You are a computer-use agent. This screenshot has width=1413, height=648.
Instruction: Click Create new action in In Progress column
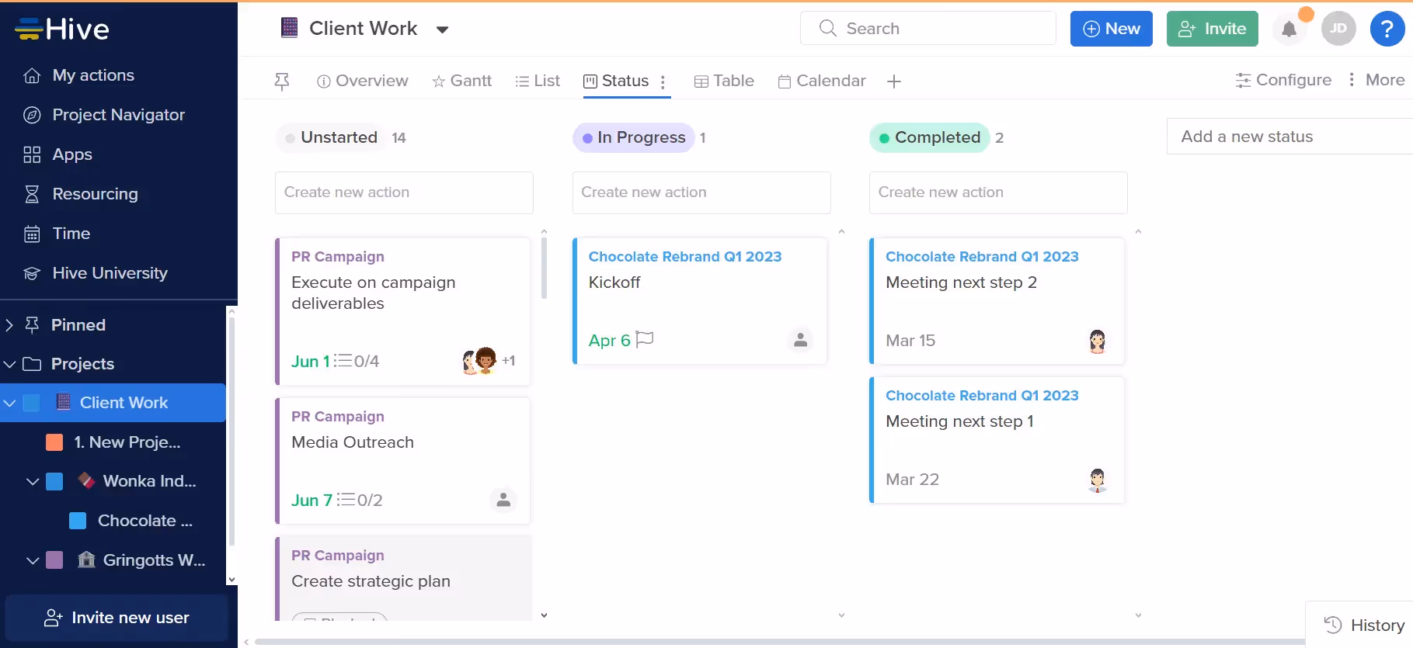(701, 192)
